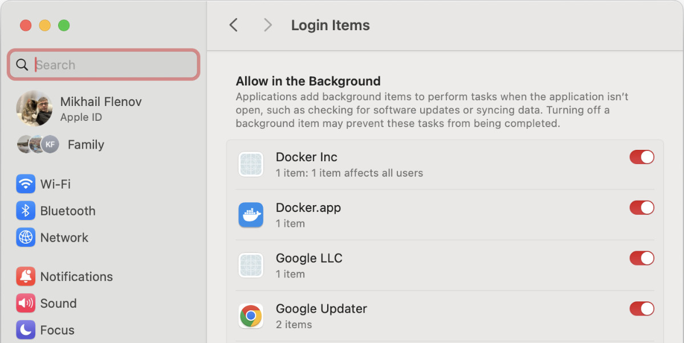
Task: Click Mikhail Flenov's profile avatar
Action: (x=34, y=108)
